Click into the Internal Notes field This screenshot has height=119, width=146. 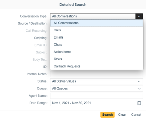pos(96,74)
